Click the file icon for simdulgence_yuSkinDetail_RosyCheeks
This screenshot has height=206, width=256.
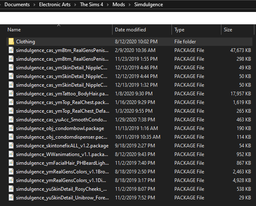[x=11, y=189]
